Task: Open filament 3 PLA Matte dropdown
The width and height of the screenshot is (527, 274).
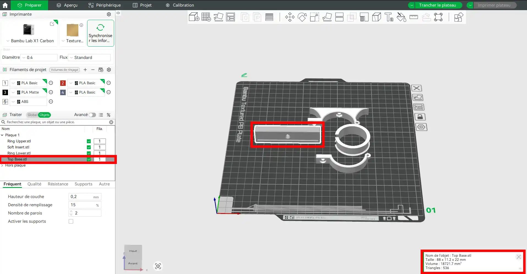Action: (x=28, y=92)
